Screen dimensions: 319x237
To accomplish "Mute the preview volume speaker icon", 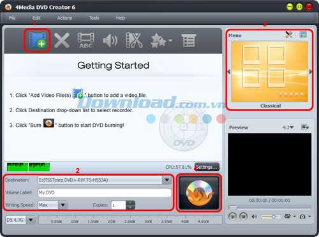I will [254, 217].
